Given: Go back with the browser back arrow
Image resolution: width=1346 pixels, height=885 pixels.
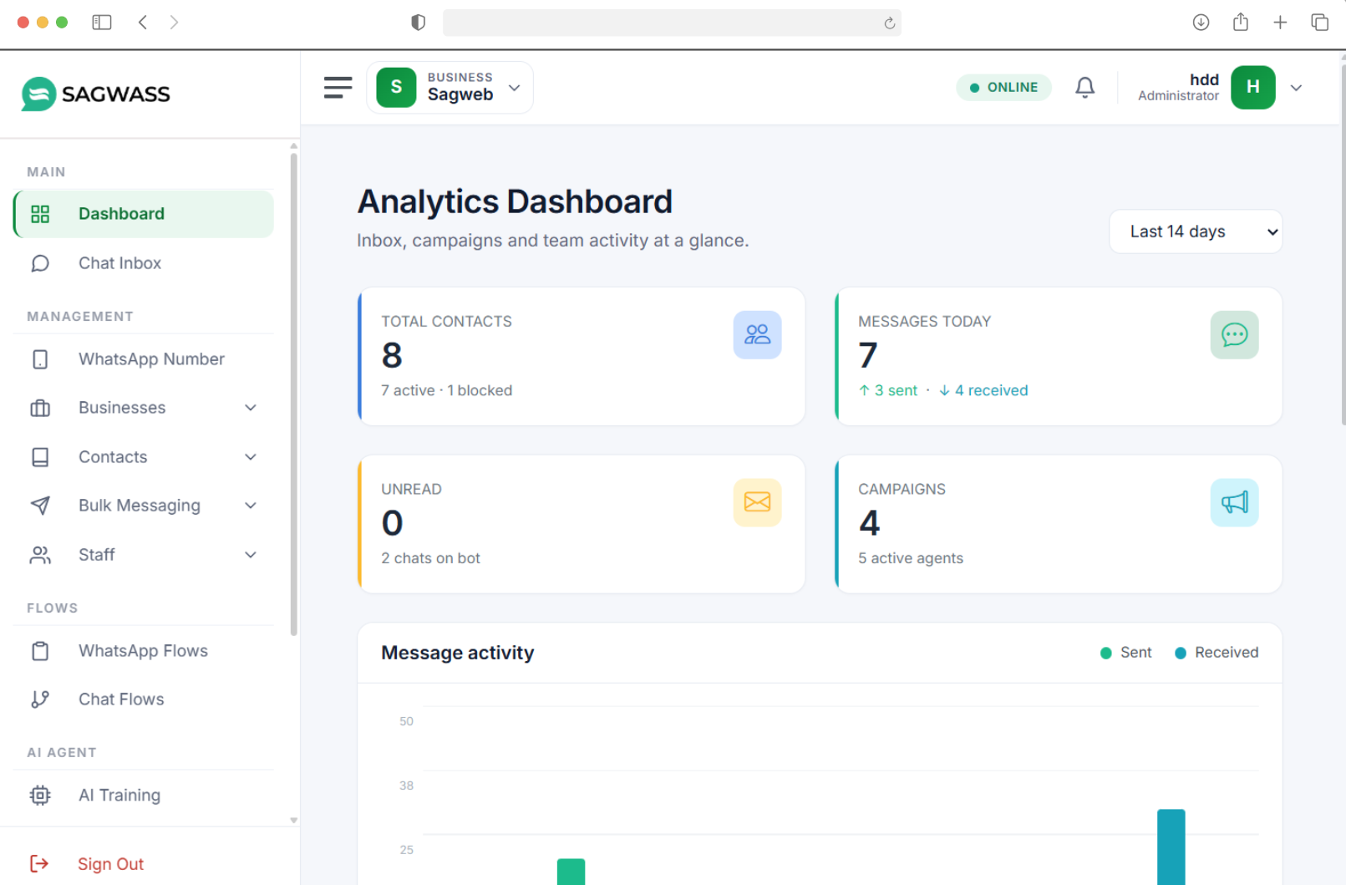Looking at the screenshot, I should [143, 23].
